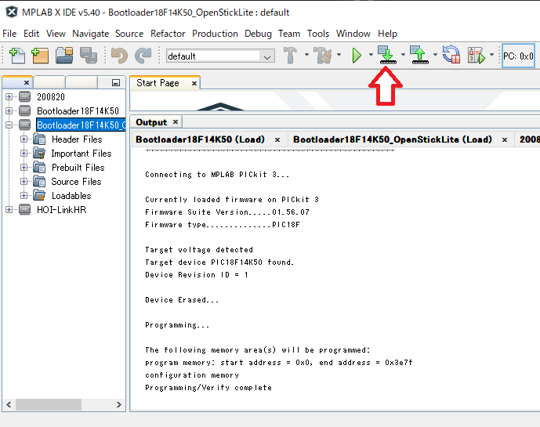Click the Debug Project icon
The image size is (540, 427).
pyautogui.click(x=477, y=56)
